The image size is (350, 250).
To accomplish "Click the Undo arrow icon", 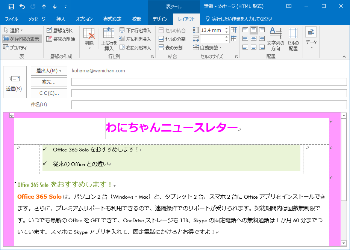I will pos(22,7).
